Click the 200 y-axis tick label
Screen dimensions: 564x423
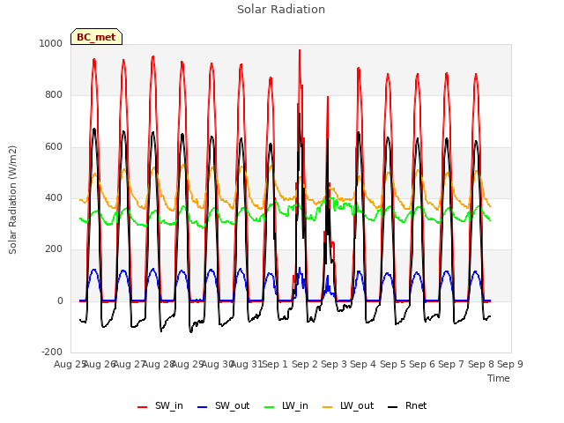coord(54,249)
